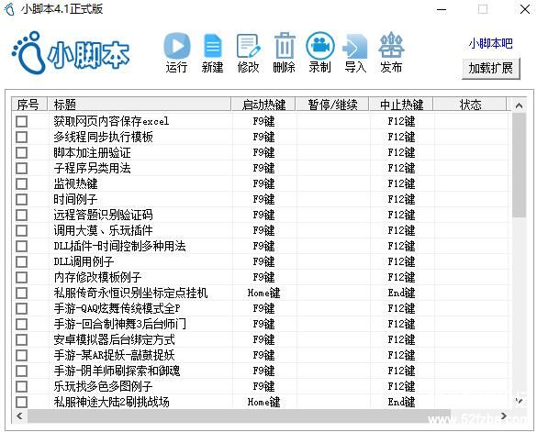Open the 修改 (Edit) script icon
The height and width of the screenshot is (432, 537).
pos(248,46)
